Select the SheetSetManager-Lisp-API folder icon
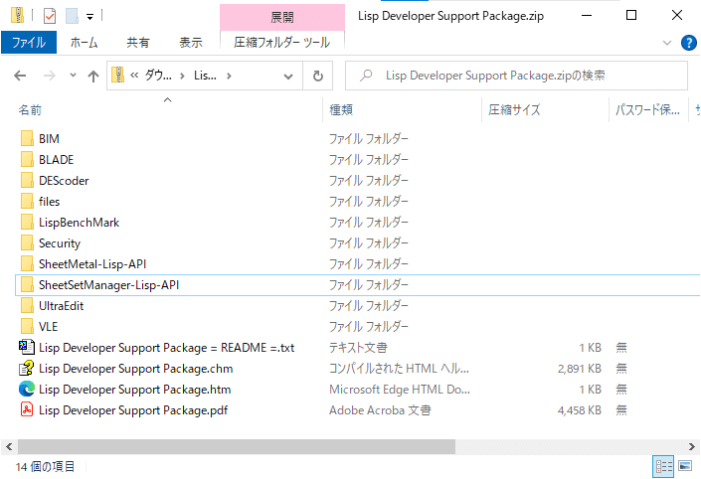 pos(27,284)
